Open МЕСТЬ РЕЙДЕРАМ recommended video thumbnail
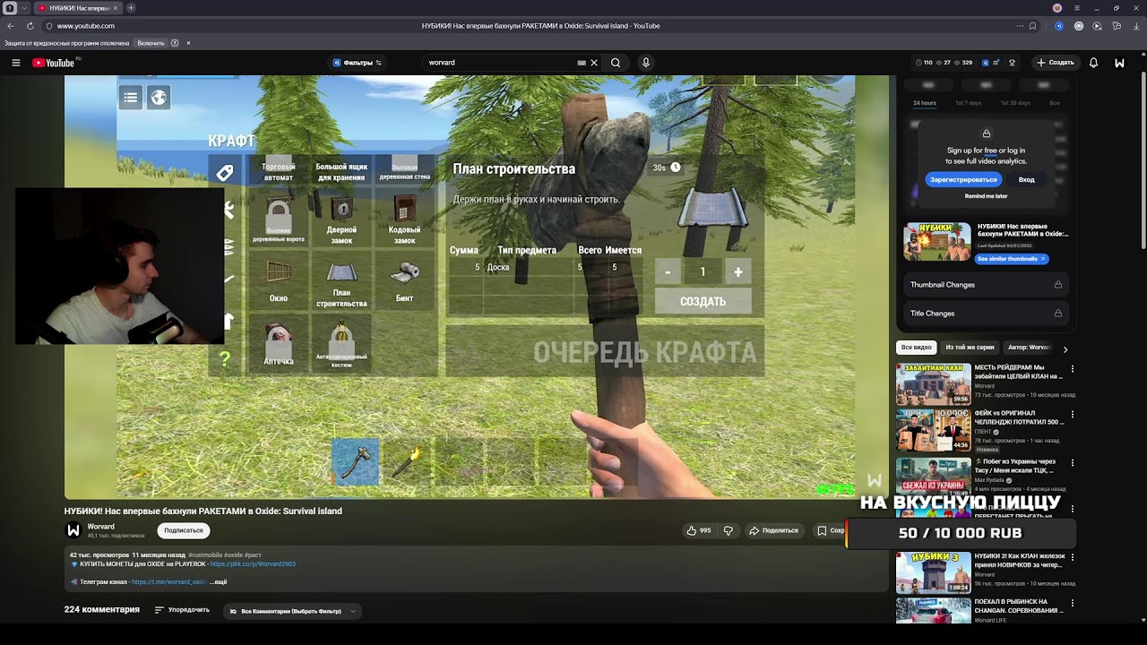Screen dimensions: 1147x645 click(934, 384)
